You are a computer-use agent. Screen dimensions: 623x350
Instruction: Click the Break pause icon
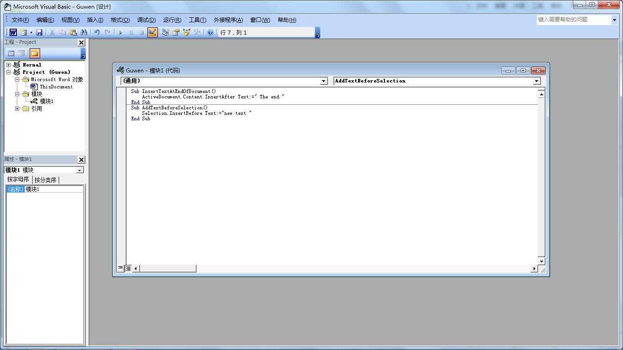click(131, 32)
